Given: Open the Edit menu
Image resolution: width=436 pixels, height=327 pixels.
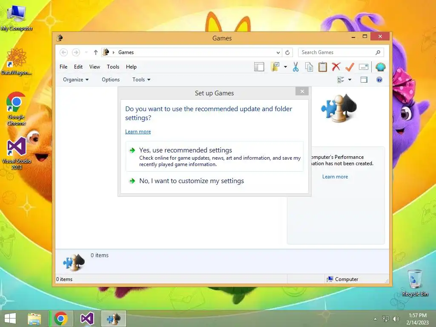Looking at the screenshot, I should 78,67.
